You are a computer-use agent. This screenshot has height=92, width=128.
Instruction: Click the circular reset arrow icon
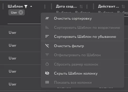47,64
